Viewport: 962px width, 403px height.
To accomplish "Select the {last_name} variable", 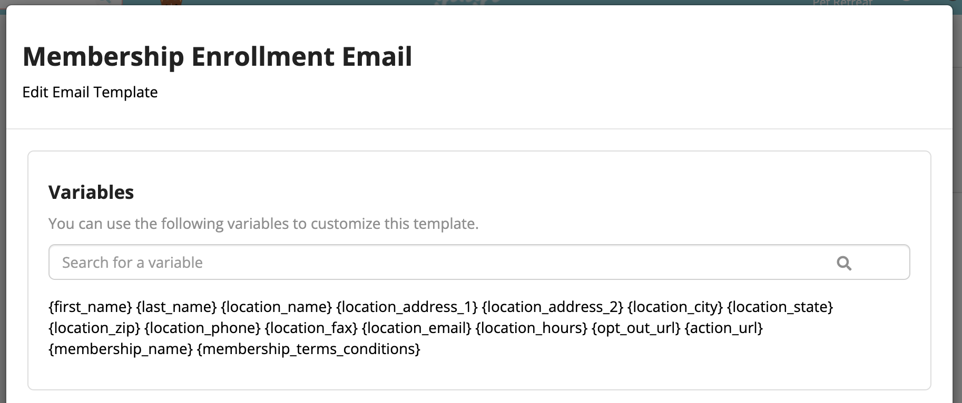I will [x=176, y=307].
